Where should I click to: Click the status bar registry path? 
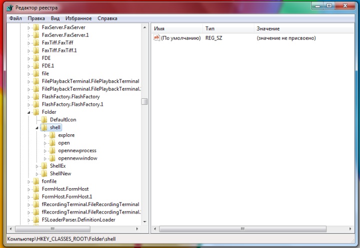click(61, 239)
